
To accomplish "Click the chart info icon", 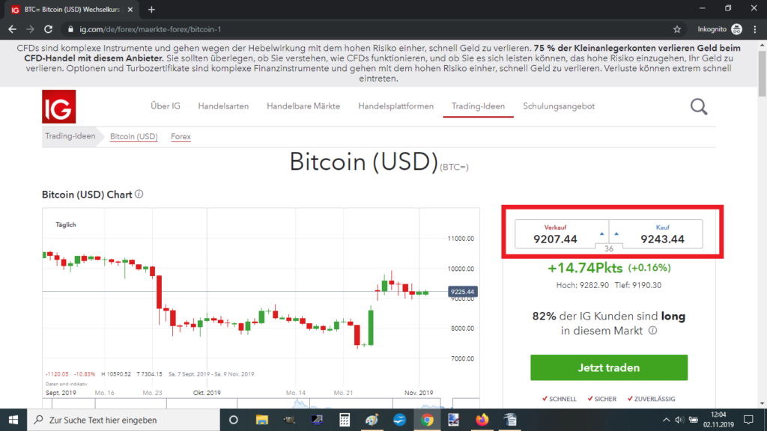I will 139,195.
